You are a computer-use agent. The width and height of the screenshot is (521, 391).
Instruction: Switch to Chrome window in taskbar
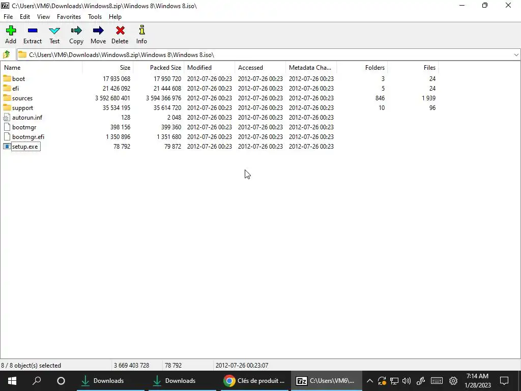(x=255, y=381)
